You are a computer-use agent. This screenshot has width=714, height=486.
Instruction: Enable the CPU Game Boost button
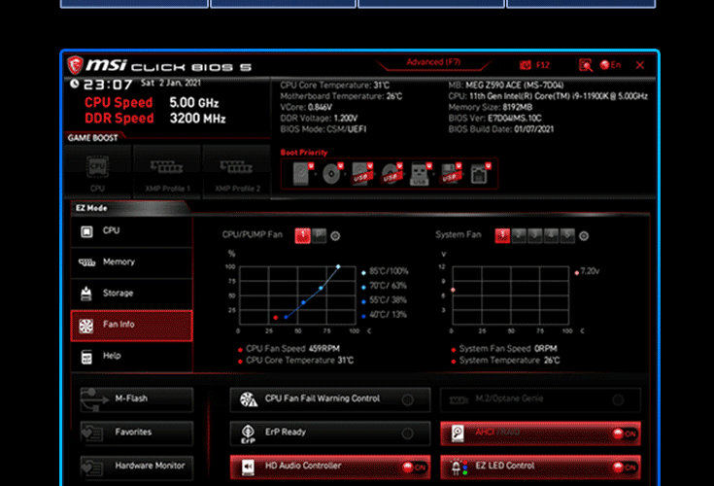(97, 172)
